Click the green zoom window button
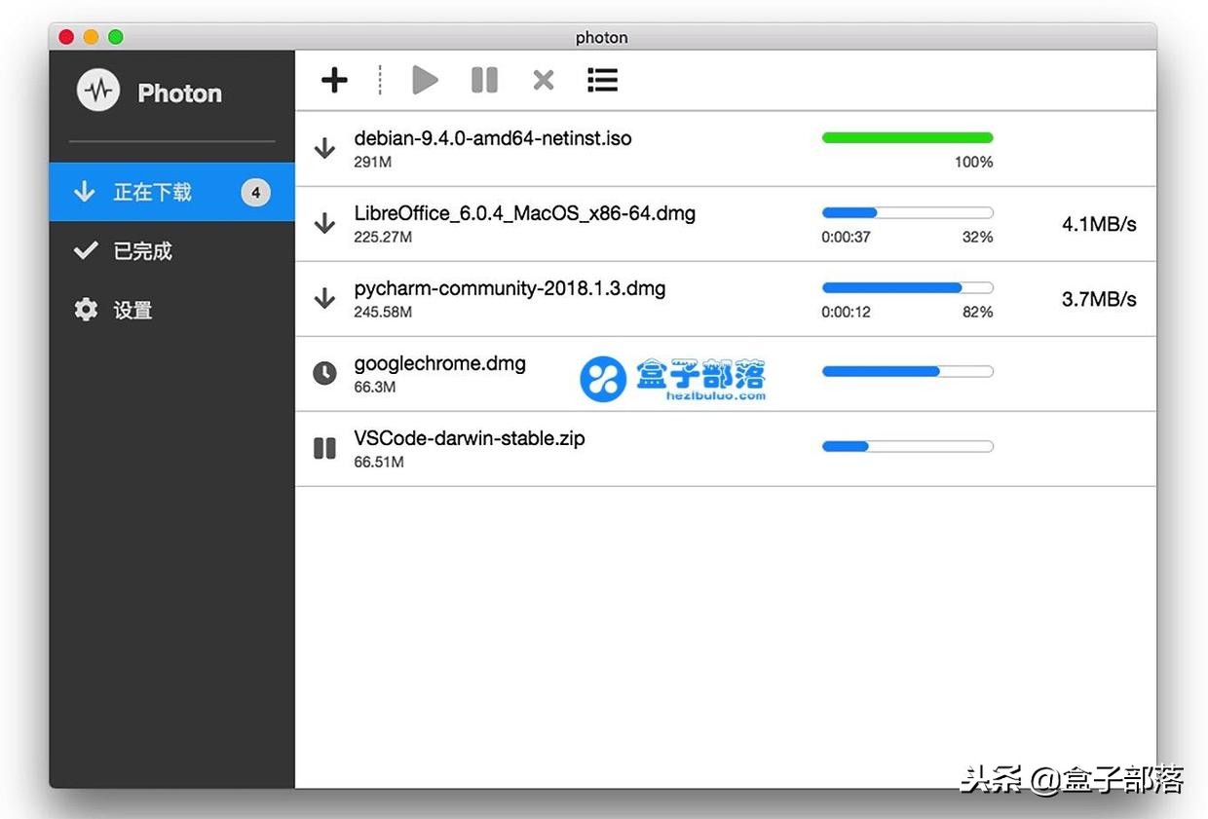 click(x=116, y=37)
